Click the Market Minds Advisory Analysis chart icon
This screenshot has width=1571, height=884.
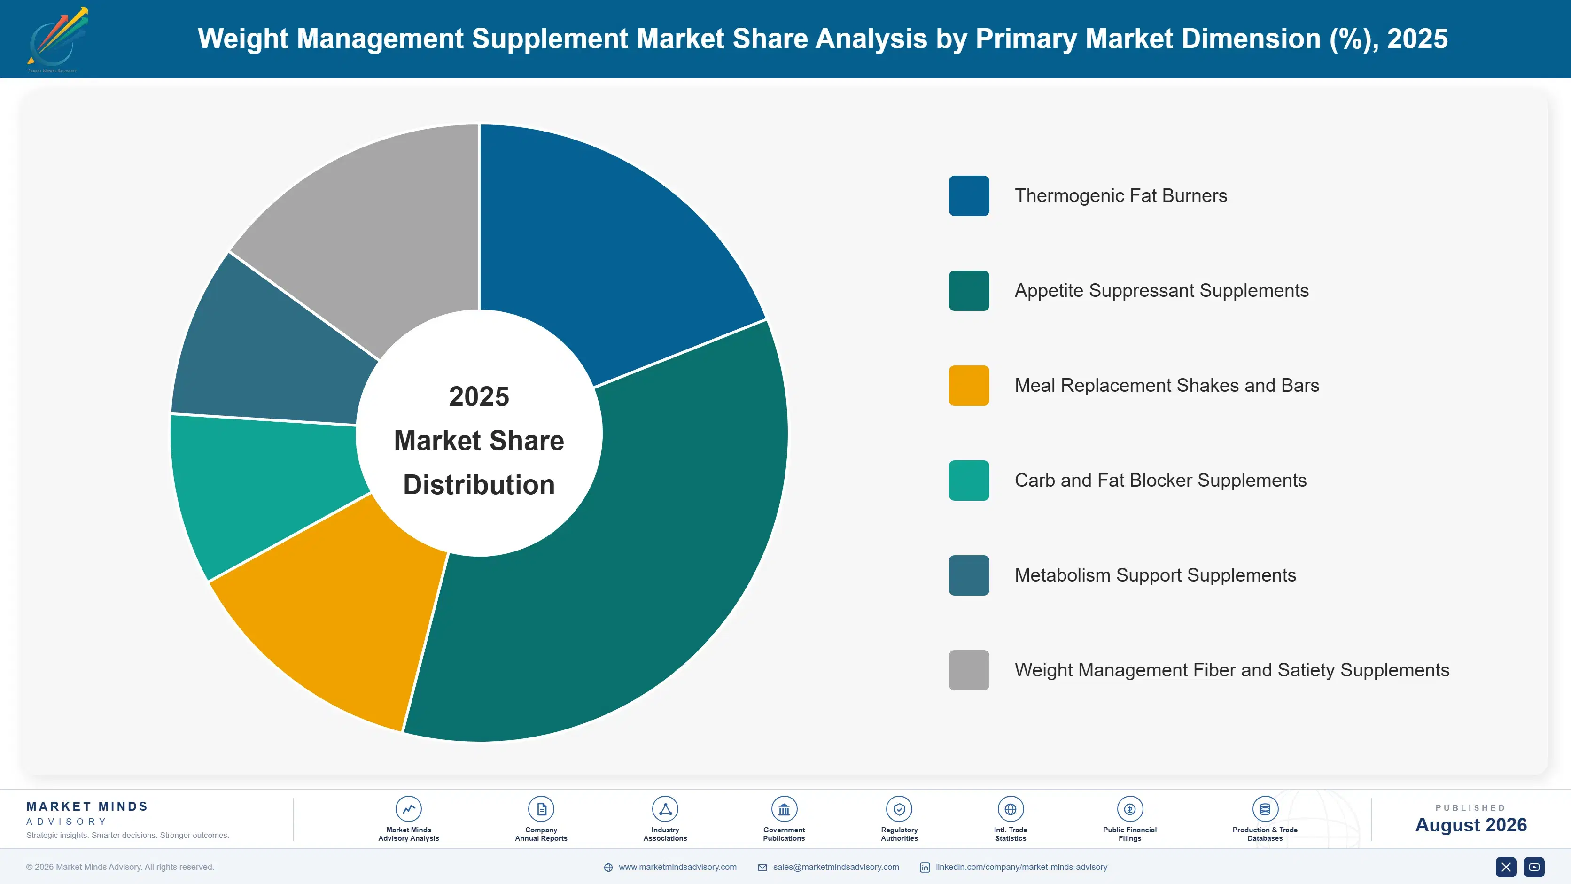point(409,809)
